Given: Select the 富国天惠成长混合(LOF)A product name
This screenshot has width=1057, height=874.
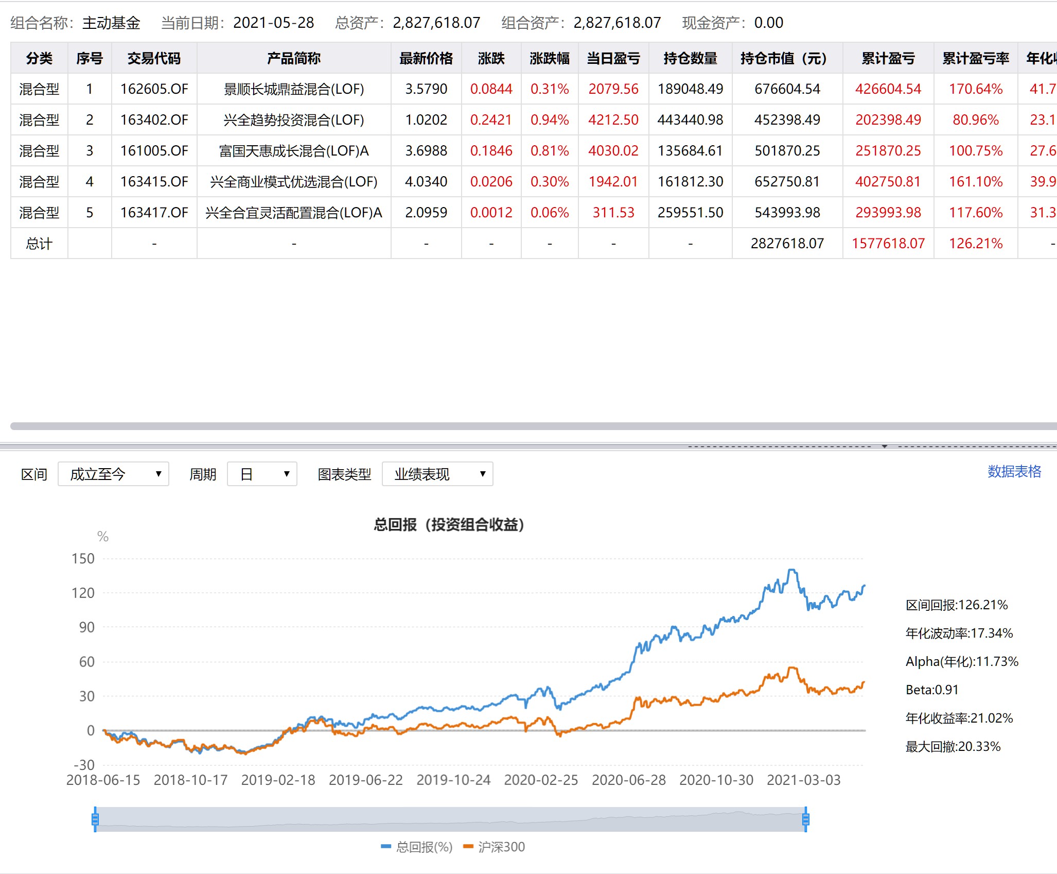Looking at the screenshot, I should pyautogui.click(x=294, y=151).
